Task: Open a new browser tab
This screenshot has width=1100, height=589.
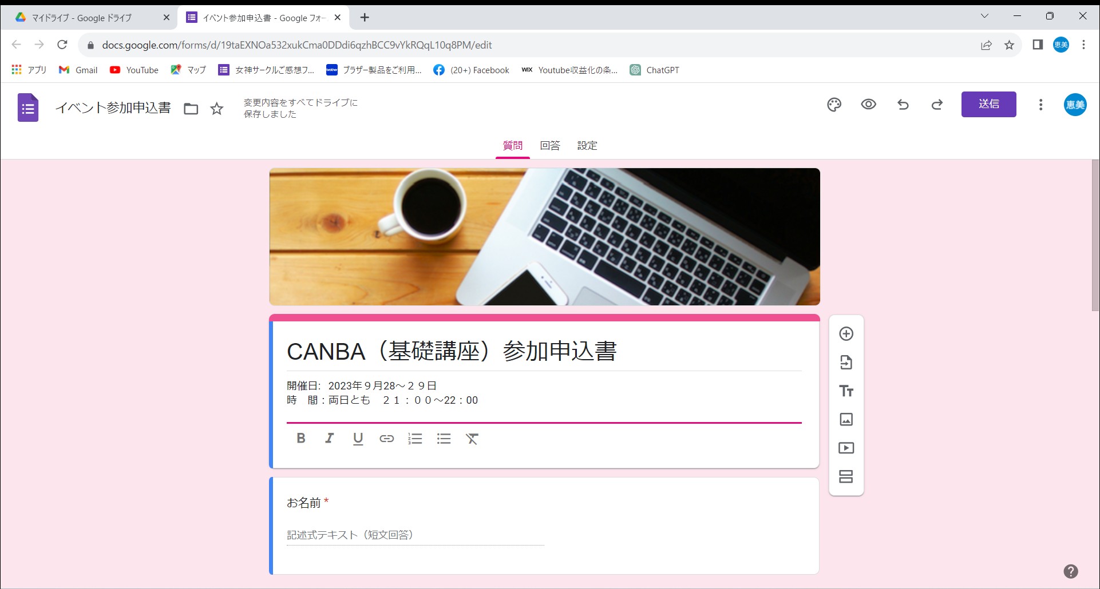Action: pyautogui.click(x=365, y=18)
